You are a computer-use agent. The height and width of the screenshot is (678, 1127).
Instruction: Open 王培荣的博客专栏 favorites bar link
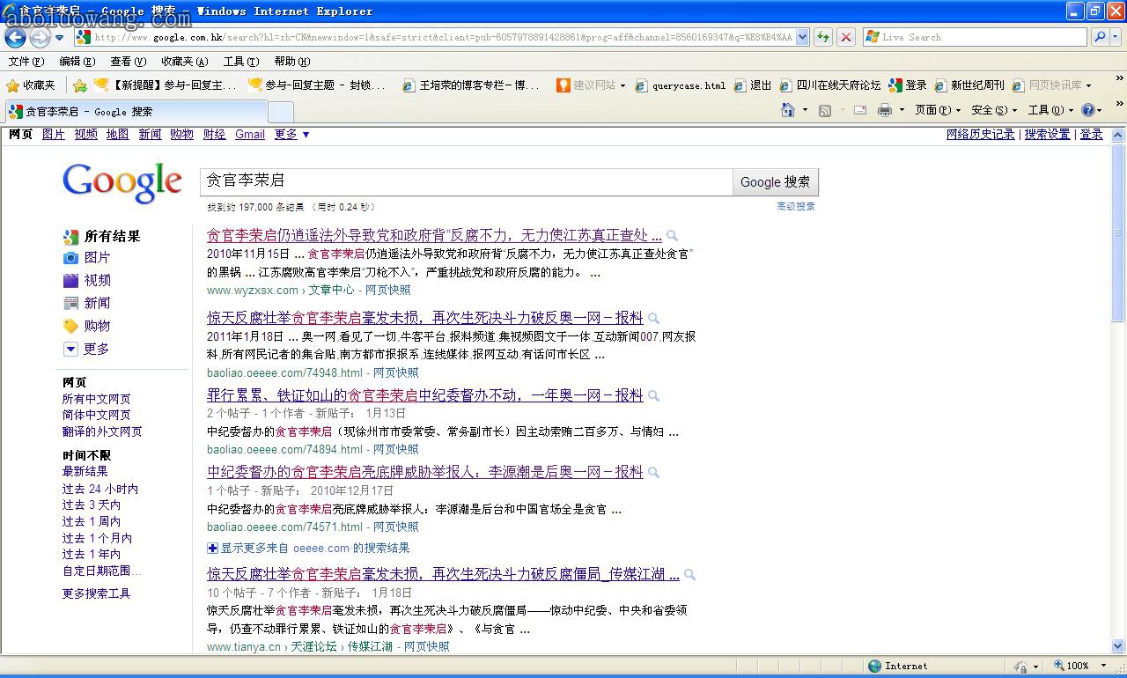tap(471, 85)
